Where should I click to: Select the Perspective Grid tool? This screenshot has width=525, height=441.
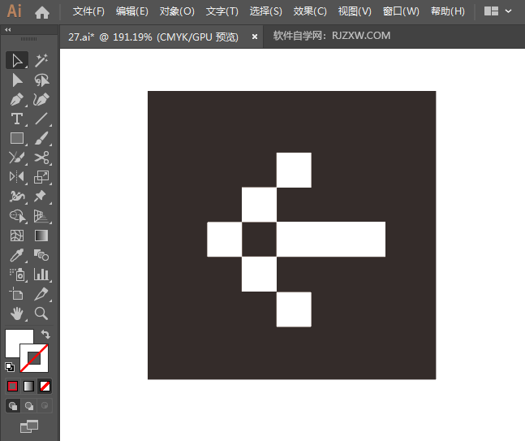(41, 216)
